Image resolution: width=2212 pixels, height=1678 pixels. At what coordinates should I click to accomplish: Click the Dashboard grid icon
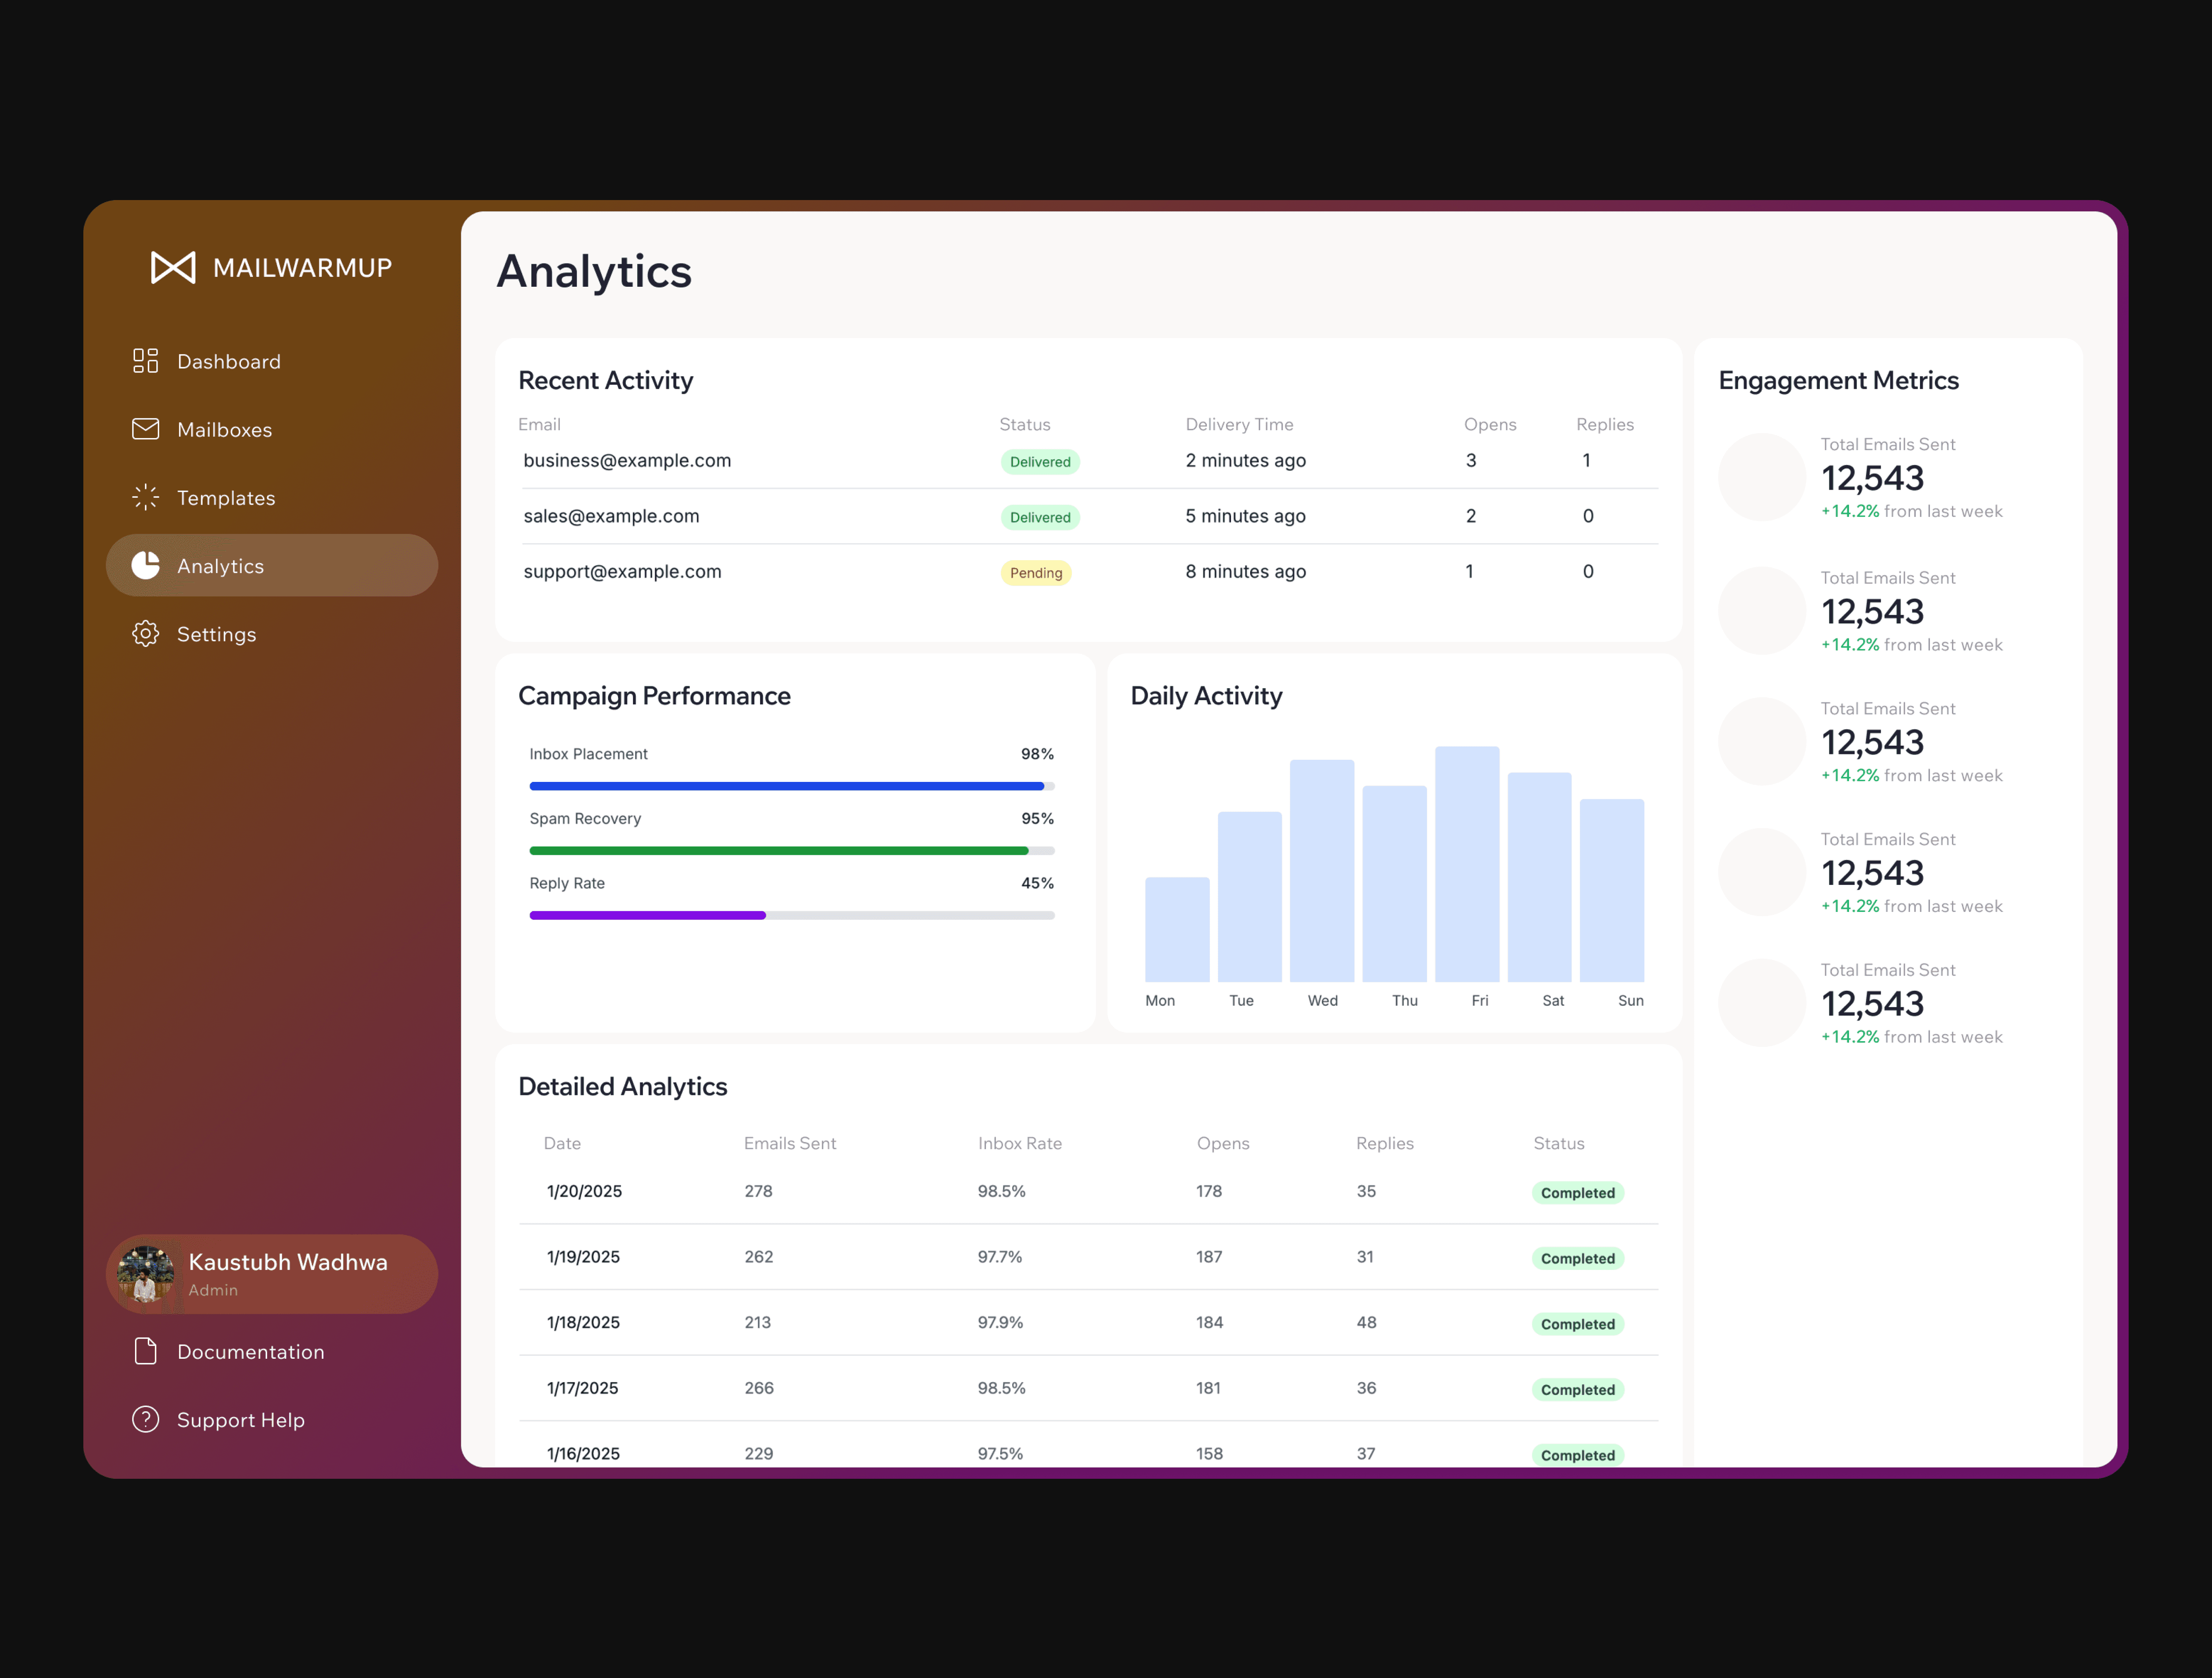click(x=146, y=361)
